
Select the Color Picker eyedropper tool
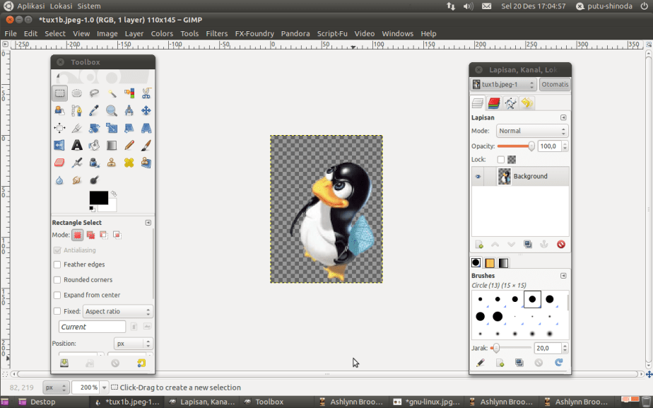[94, 110]
